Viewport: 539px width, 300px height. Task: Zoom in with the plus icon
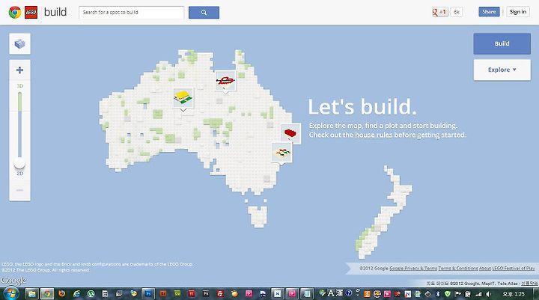pyautogui.click(x=19, y=70)
